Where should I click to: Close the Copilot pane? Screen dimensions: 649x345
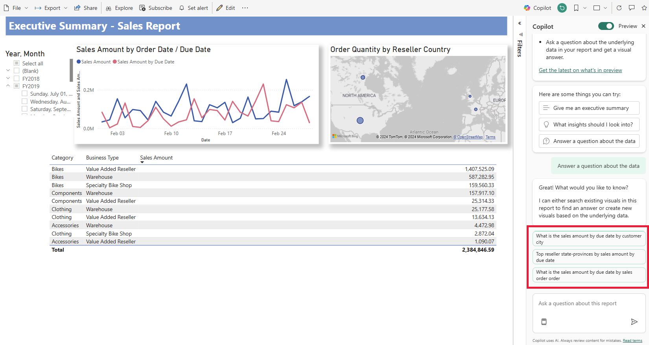point(643,26)
